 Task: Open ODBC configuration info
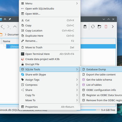[x=101, y=90]
